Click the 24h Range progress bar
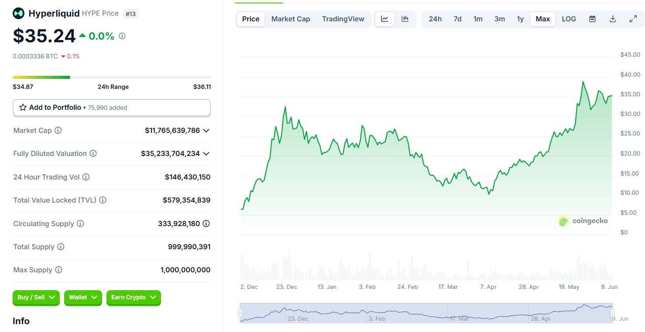This screenshot has height=332, width=645. coord(112,77)
